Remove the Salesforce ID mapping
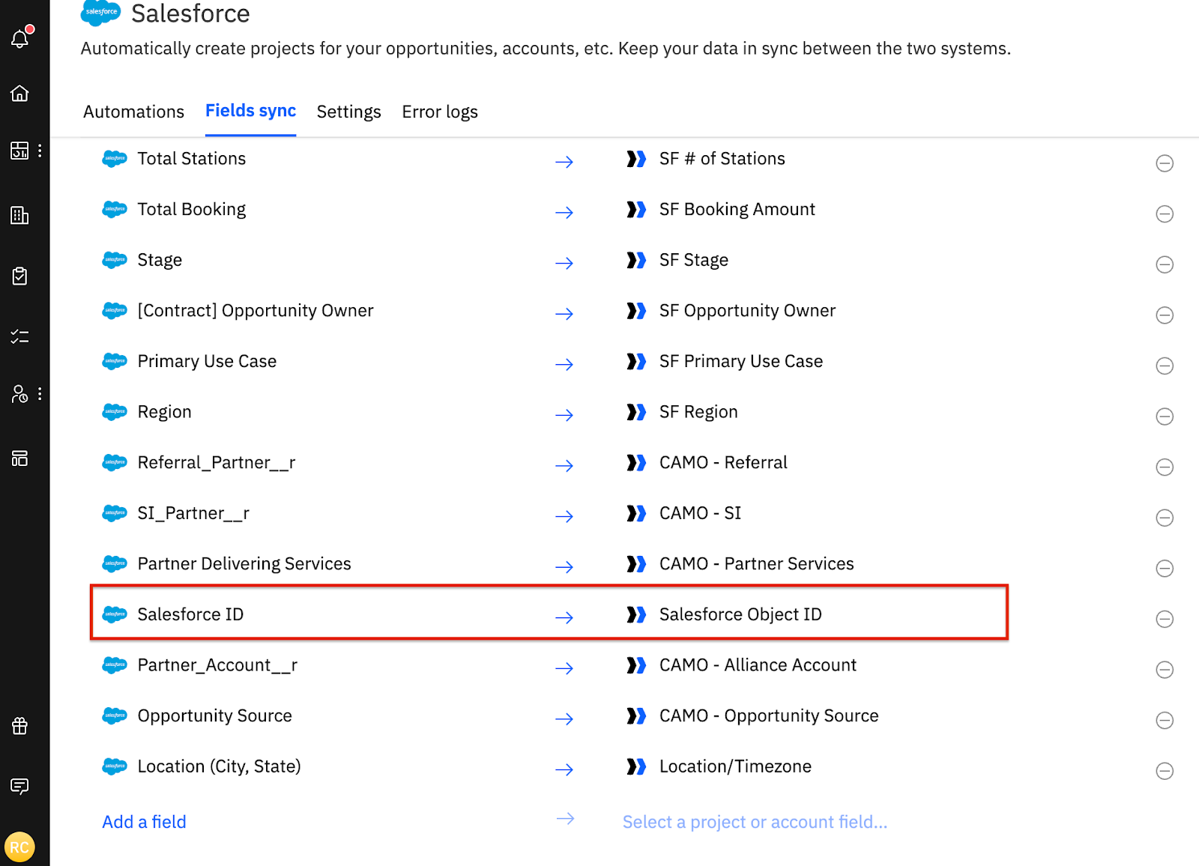Screen dimensions: 1199x866 (x=1165, y=619)
